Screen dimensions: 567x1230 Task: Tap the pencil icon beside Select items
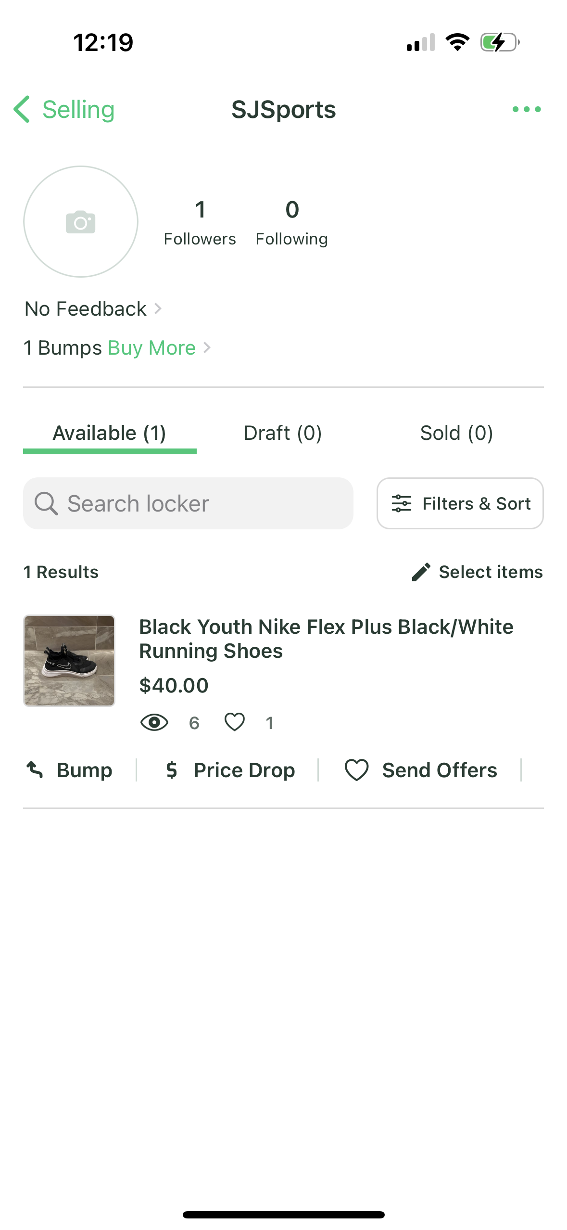pos(421,572)
